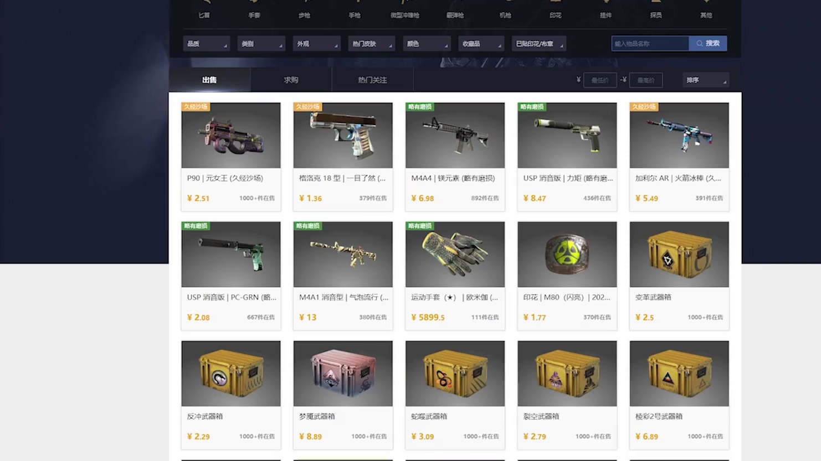Click the 搜索 search button
821x461 pixels.
tap(708, 43)
